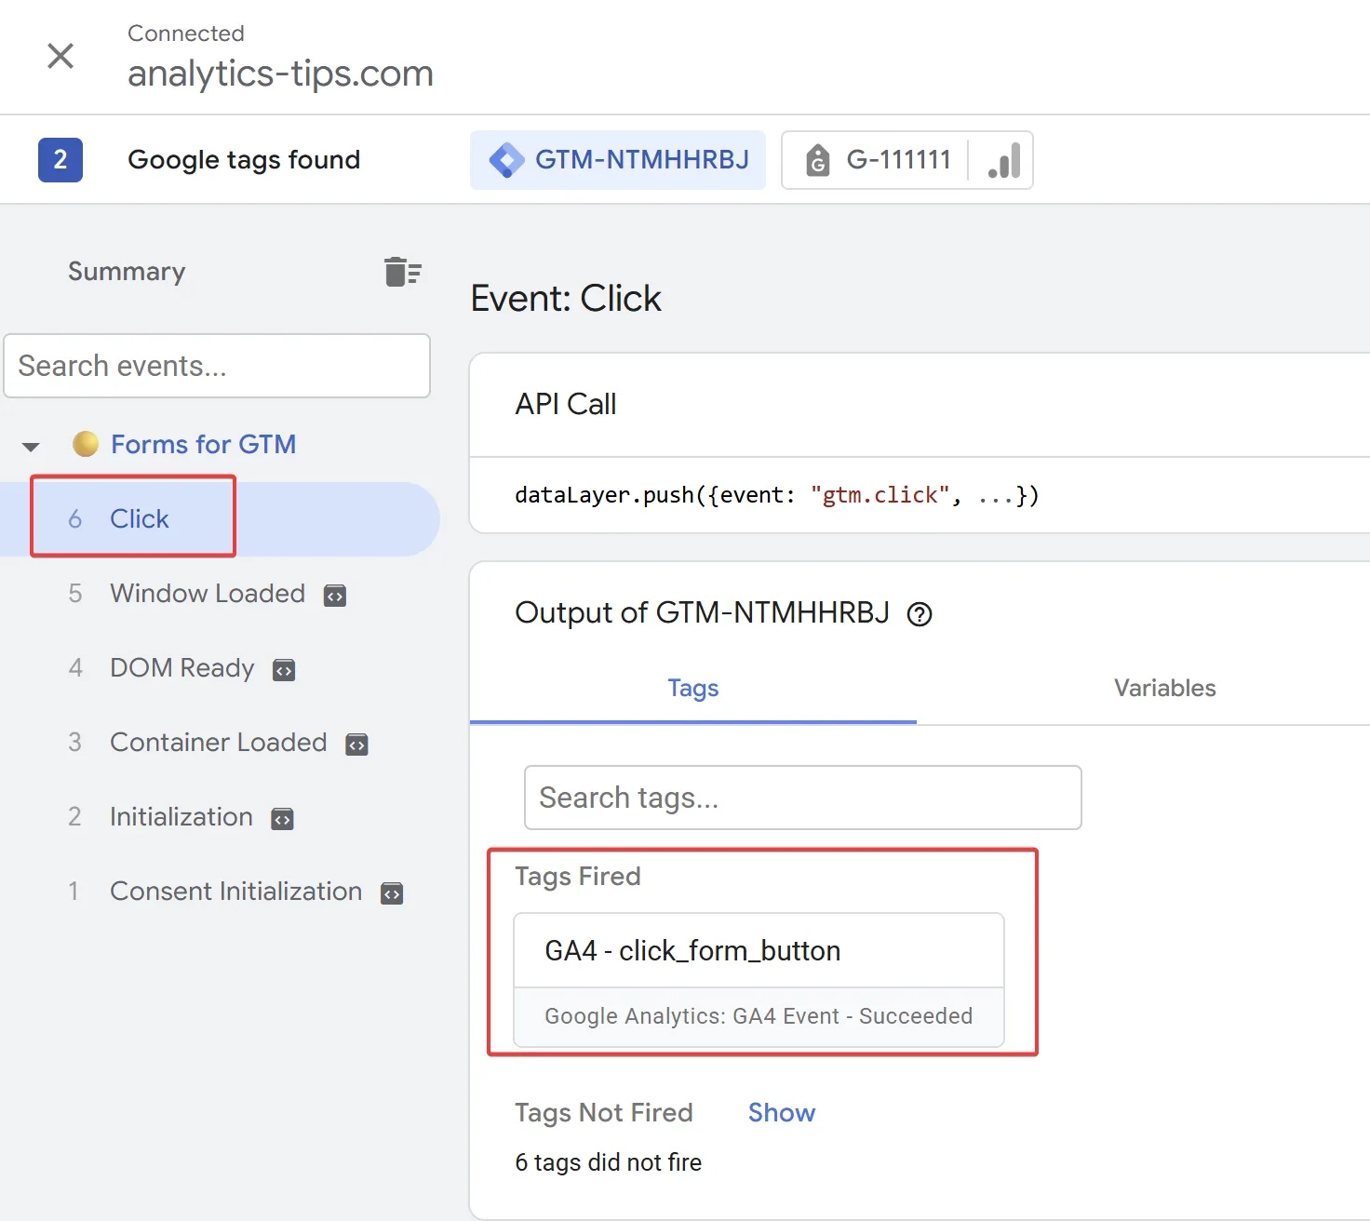1370x1221 pixels.
Task: Show the tags not fired
Action: 782,1113
